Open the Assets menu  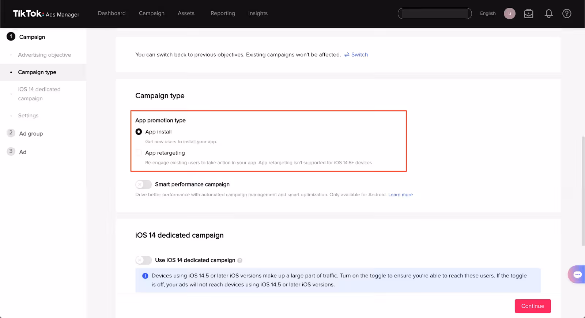pos(186,13)
